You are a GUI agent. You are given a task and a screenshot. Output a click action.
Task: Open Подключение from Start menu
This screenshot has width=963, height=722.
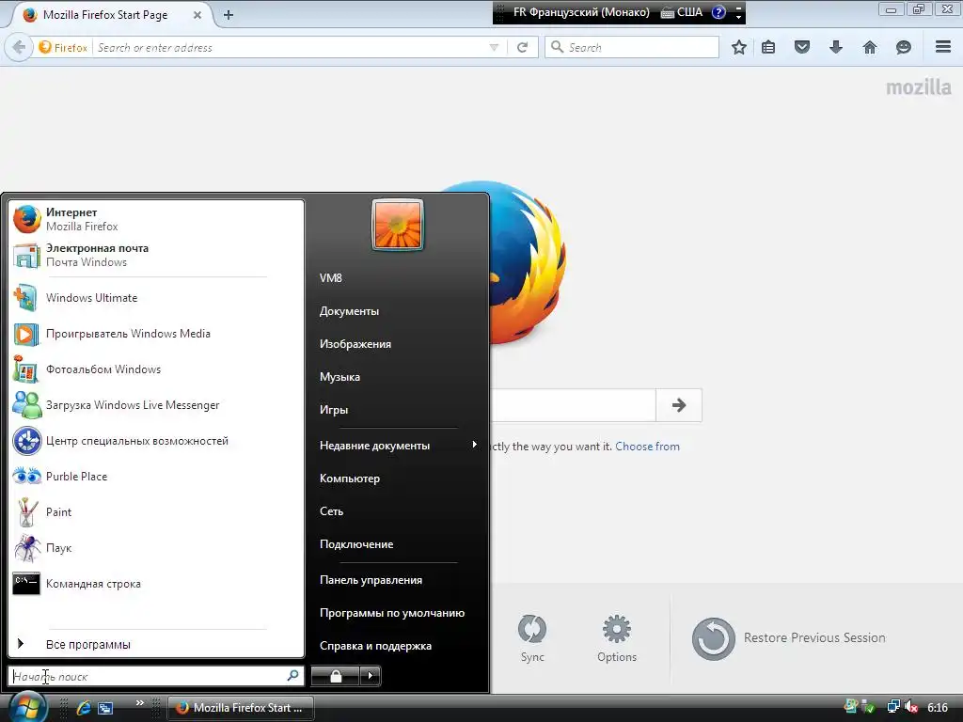tap(356, 544)
